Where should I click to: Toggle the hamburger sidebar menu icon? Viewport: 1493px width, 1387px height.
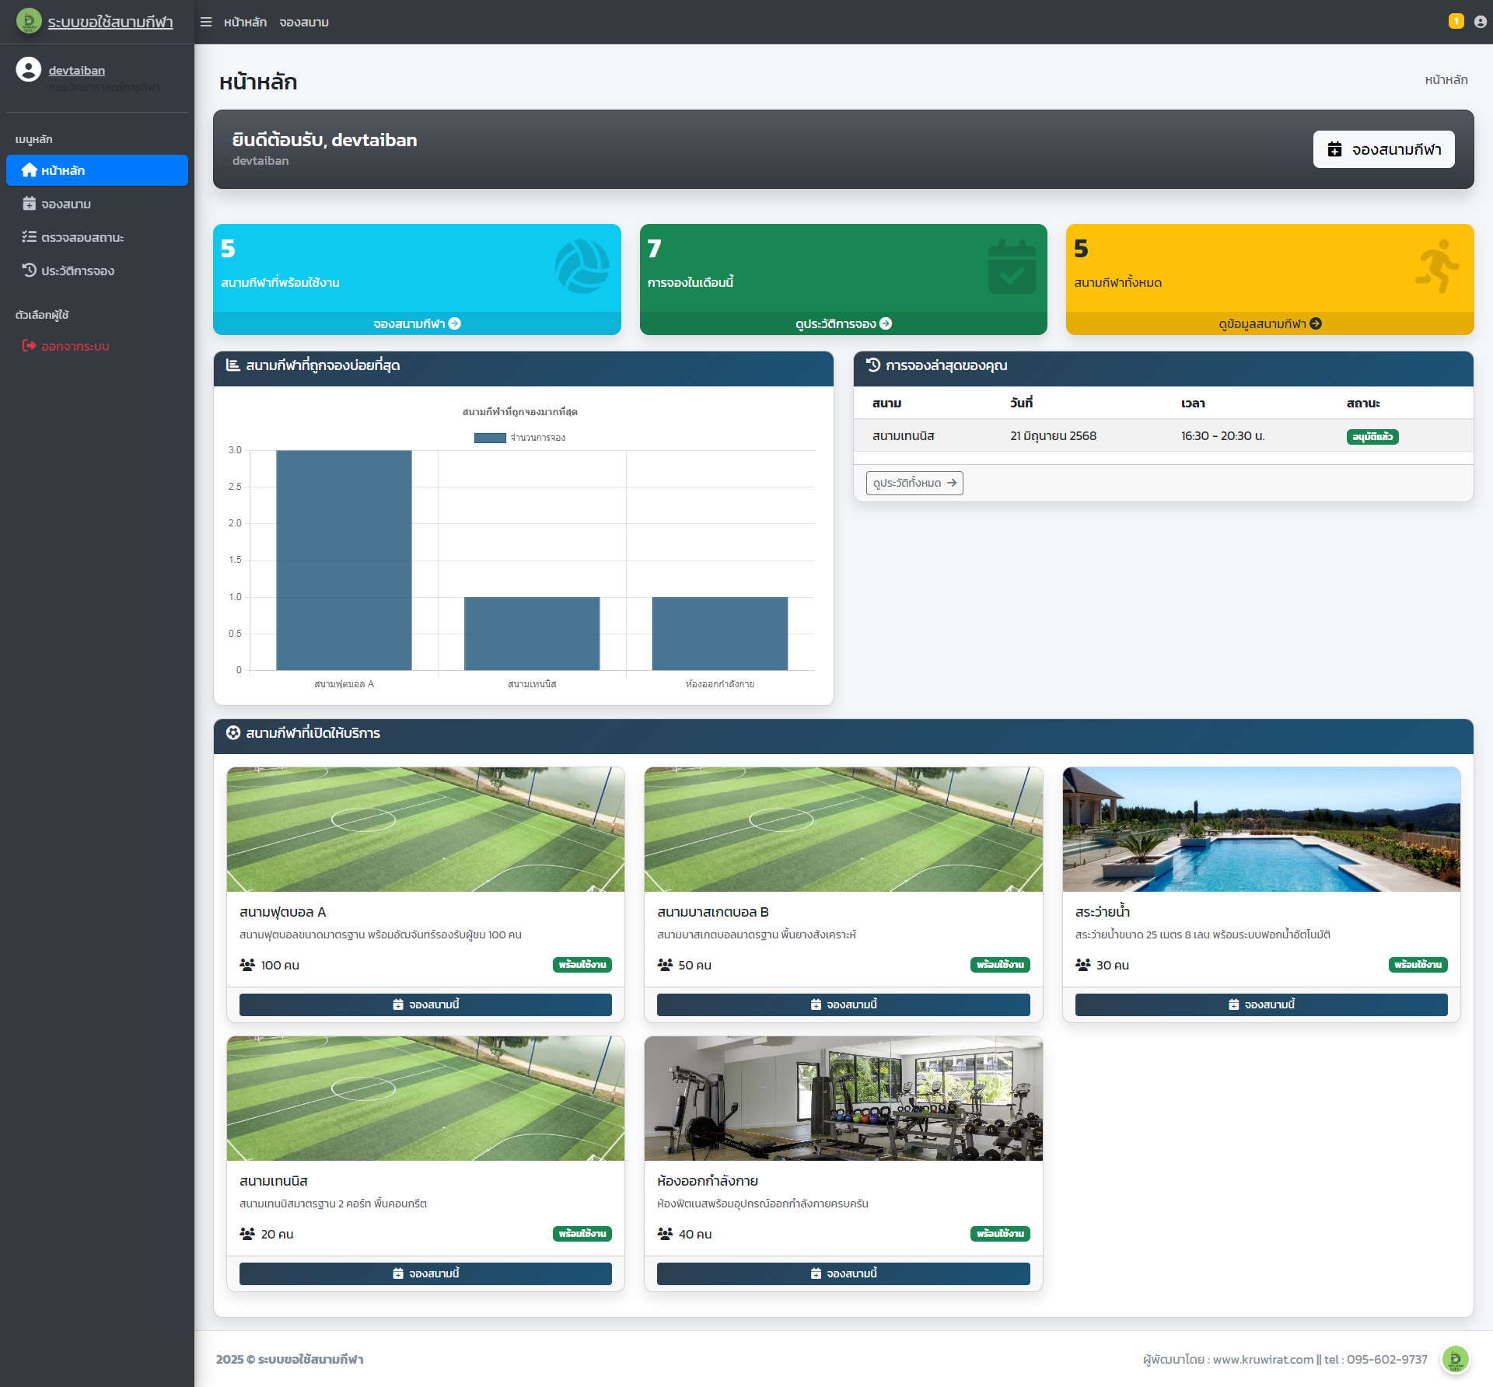[x=206, y=22]
